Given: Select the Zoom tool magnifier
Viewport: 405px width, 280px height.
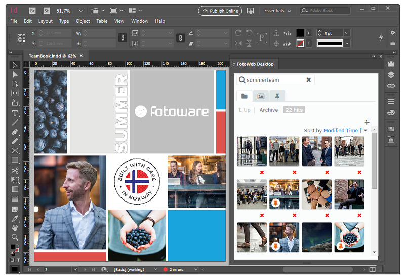Looking at the screenshot, I should pyautogui.click(x=15, y=237).
